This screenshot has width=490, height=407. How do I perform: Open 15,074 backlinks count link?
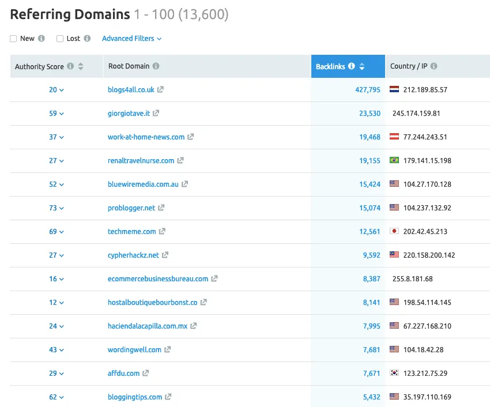click(370, 208)
